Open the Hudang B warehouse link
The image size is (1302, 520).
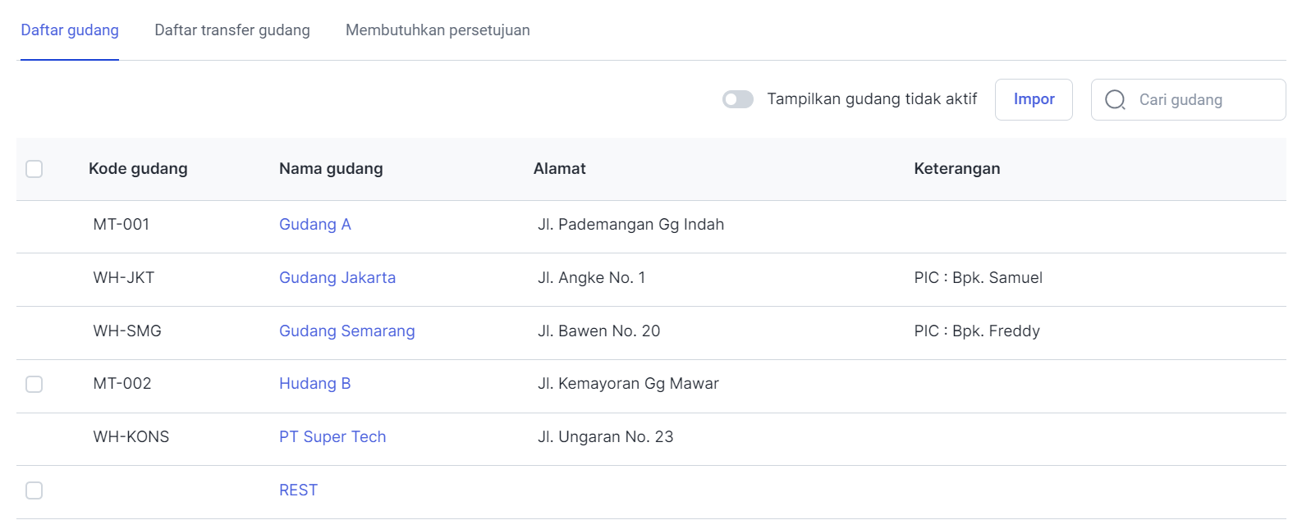315,384
